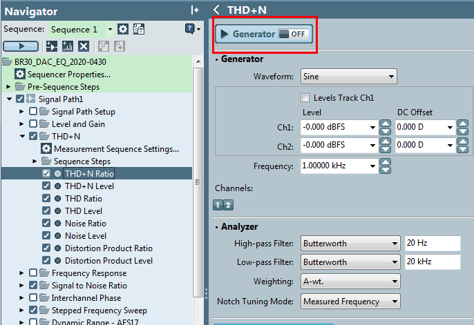
Task: Open High-pass Filter Butterworth dropdown
Action: coord(350,243)
